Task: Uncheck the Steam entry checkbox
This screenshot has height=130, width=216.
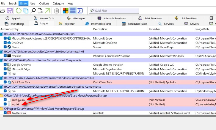Action: (x=5, y=47)
